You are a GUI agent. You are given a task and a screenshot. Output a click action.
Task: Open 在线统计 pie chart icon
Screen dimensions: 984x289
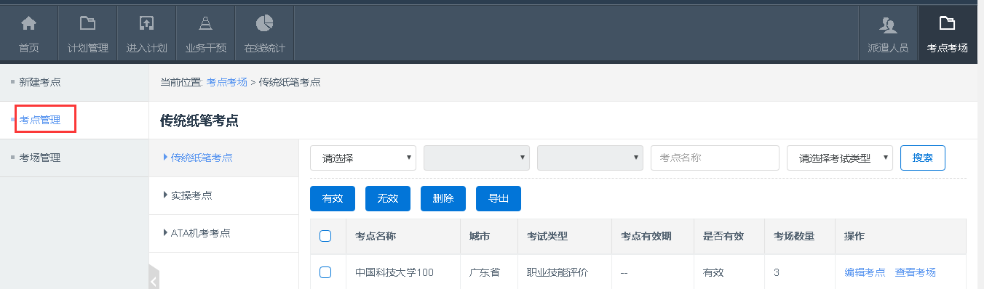264,24
